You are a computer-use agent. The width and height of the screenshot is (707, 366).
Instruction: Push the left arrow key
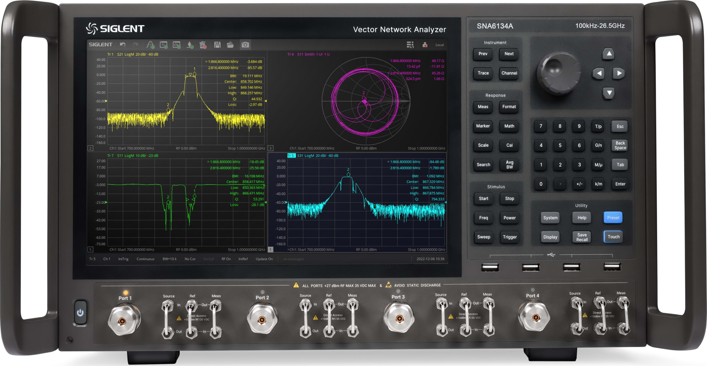click(x=599, y=73)
